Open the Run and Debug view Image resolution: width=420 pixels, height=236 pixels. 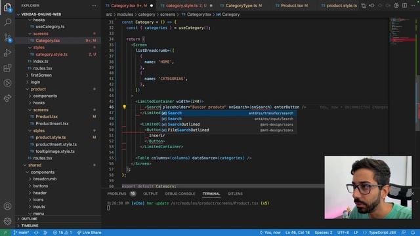[7, 52]
